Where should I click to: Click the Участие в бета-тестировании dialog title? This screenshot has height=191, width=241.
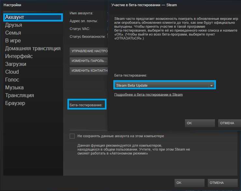[x=144, y=5]
